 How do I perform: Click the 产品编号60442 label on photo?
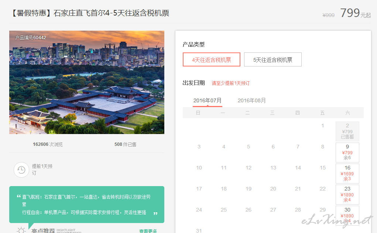pos(31,38)
